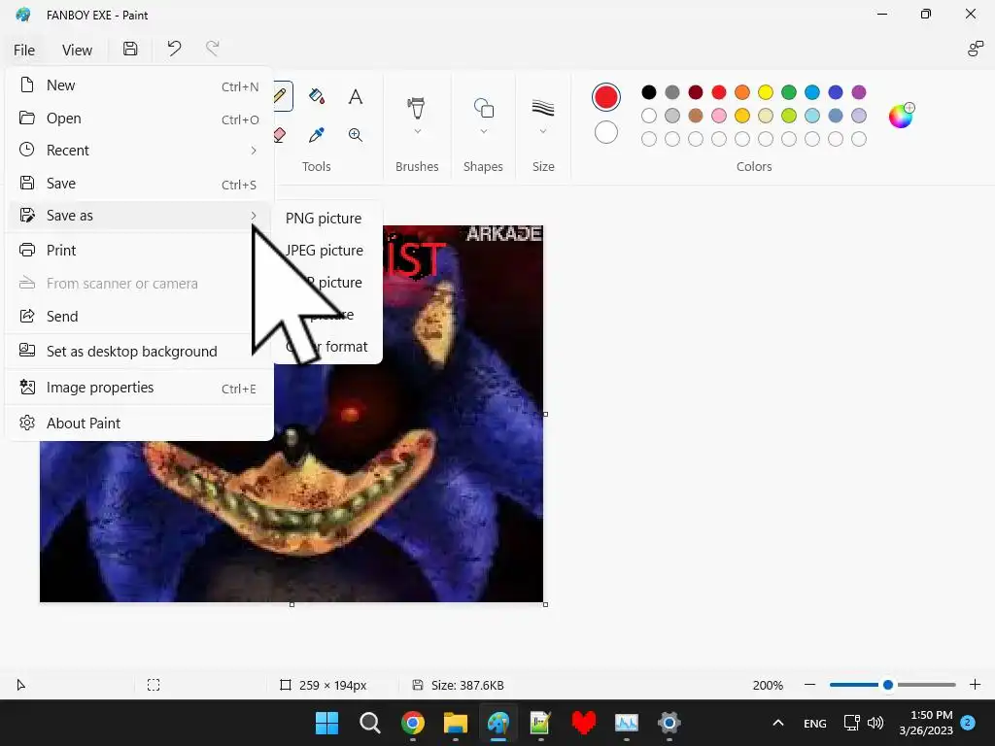Choose Open from the File menu

[140, 119]
